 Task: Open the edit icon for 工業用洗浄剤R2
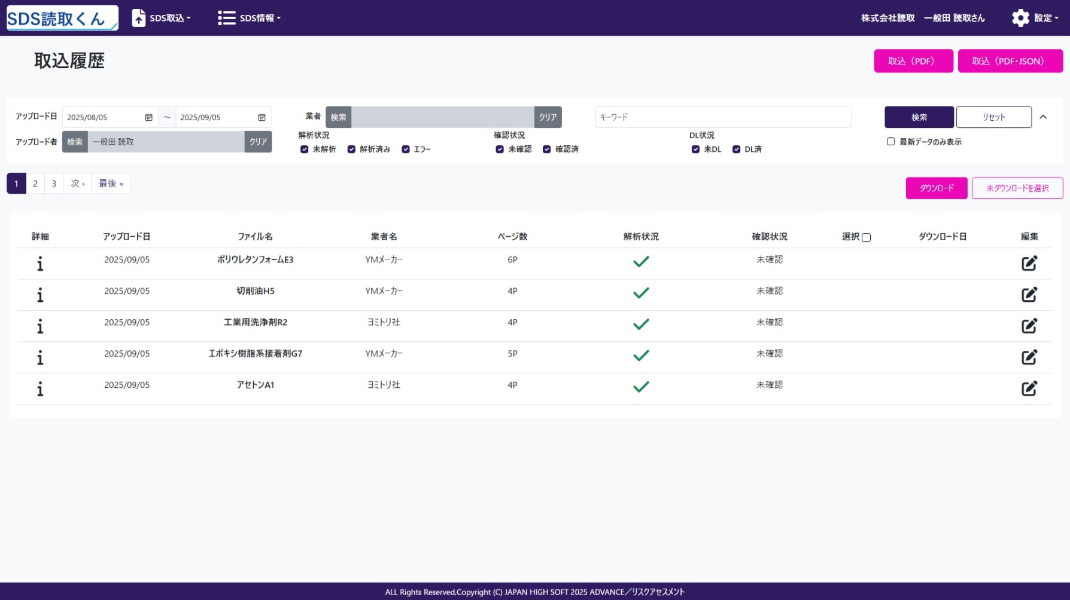pyautogui.click(x=1029, y=326)
